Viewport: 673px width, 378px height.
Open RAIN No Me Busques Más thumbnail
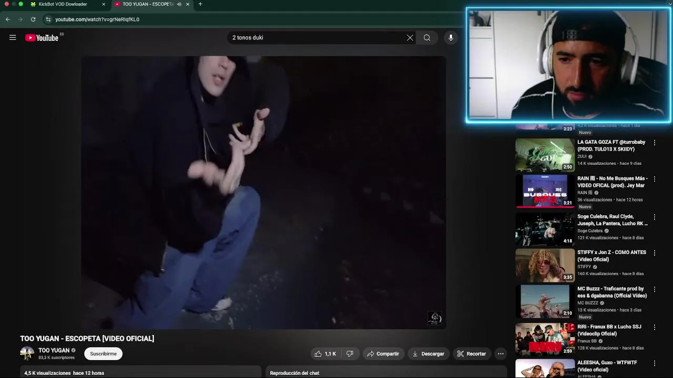pyautogui.click(x=545, y=191)
